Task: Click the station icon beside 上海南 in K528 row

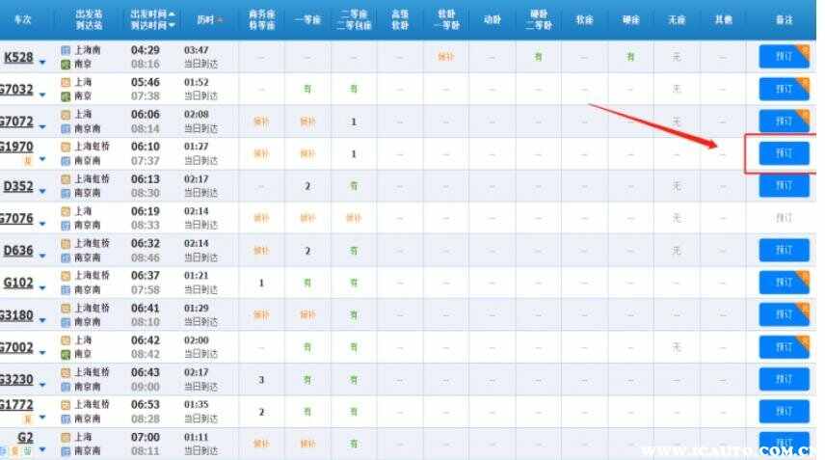Action: tap(66, 50)
